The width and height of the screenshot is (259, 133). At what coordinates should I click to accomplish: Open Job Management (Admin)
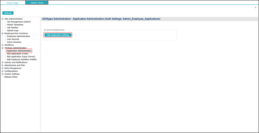(x=19, y=22)
